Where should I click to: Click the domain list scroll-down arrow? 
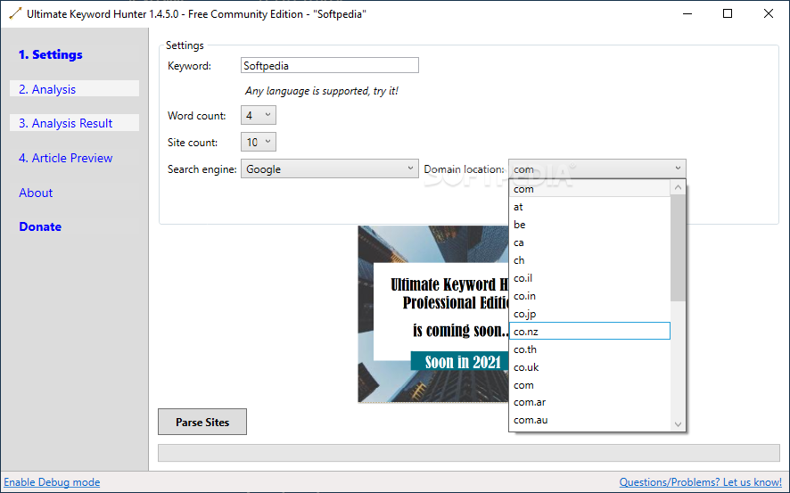coord(679,424)
